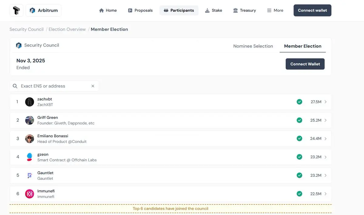The width and height of the screenshot is (364, 215).
Task: Click the 27.5M vote count
Action: (x=316, y=102)
